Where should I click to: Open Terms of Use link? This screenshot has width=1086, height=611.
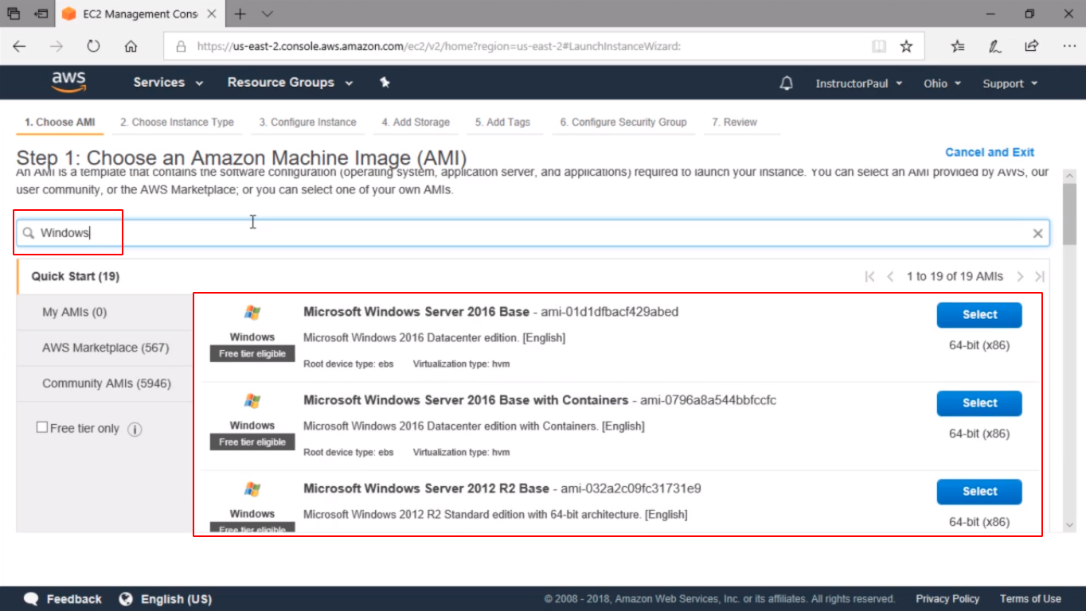1030,599
